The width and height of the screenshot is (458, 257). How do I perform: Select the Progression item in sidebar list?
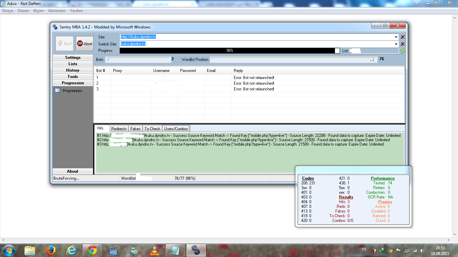(72, 91)
